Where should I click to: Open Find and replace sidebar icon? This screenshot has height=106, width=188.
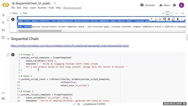(x=3, y=22)
